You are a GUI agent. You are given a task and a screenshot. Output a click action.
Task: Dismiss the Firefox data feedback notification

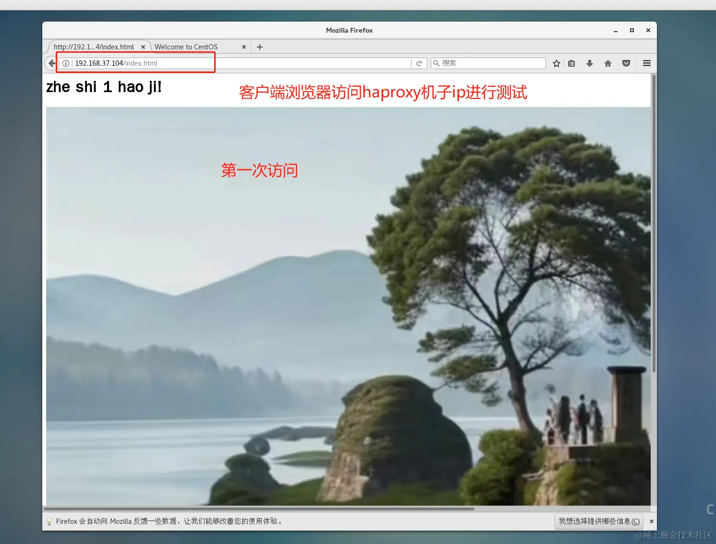coord(652,521)
